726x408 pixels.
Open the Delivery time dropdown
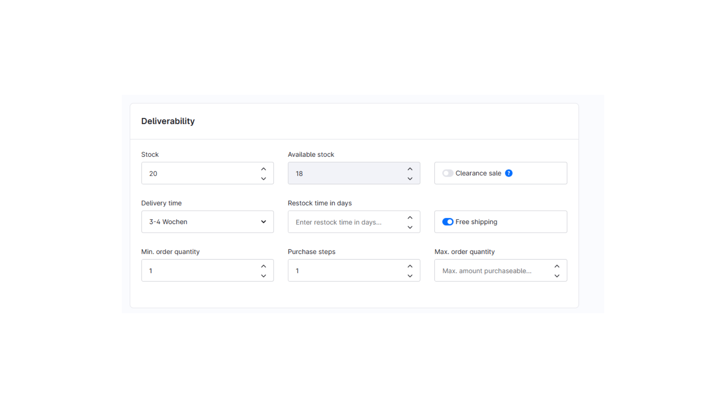click(207, 222)
